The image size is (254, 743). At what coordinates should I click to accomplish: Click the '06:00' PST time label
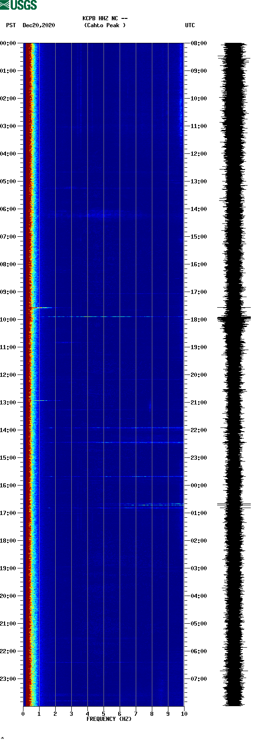[8, 209]
